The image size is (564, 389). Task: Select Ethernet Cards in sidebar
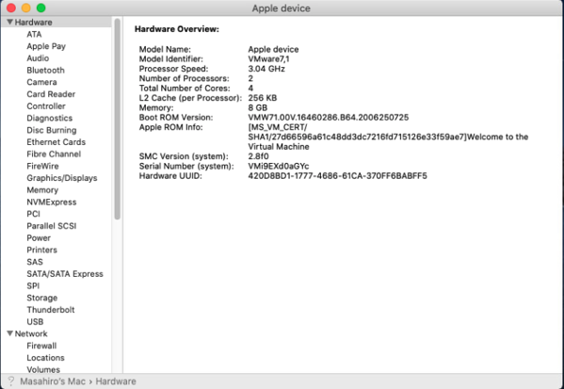[x=56, y=142]
